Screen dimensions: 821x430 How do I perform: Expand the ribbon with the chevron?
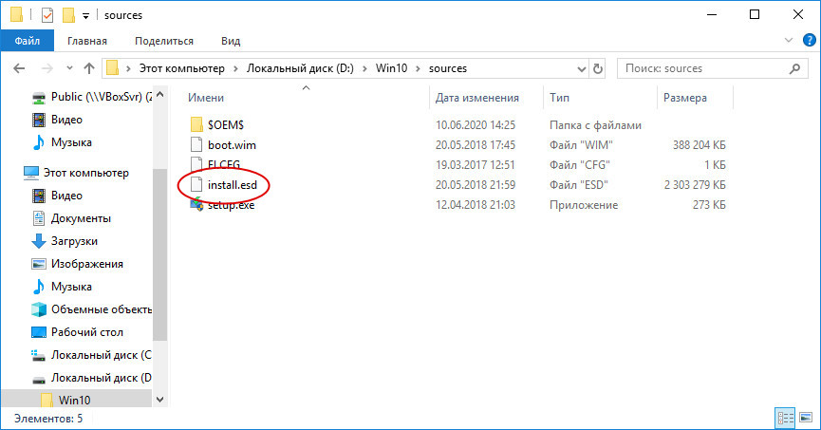click(789, 40)
